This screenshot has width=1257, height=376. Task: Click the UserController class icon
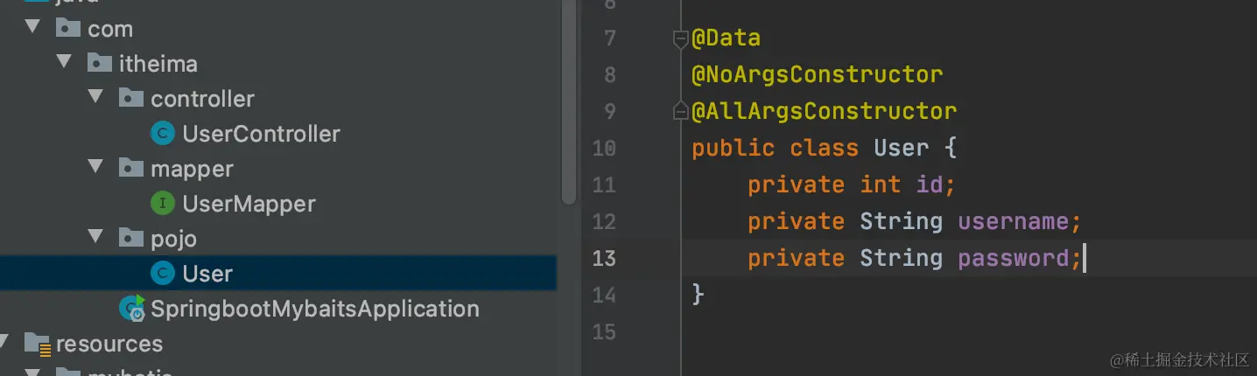point(163,134)
